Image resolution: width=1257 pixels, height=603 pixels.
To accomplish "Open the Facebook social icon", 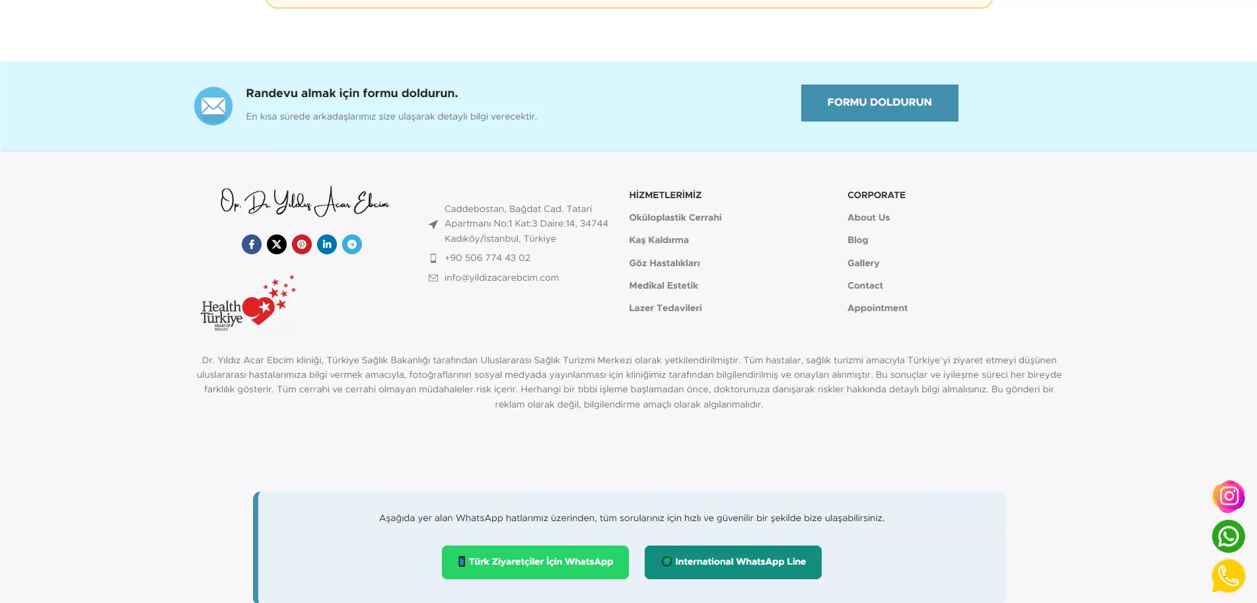I will (x=252, y=244).
